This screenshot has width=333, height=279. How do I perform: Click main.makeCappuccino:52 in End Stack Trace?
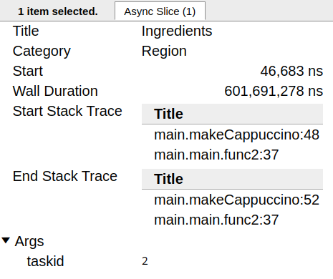236,200
